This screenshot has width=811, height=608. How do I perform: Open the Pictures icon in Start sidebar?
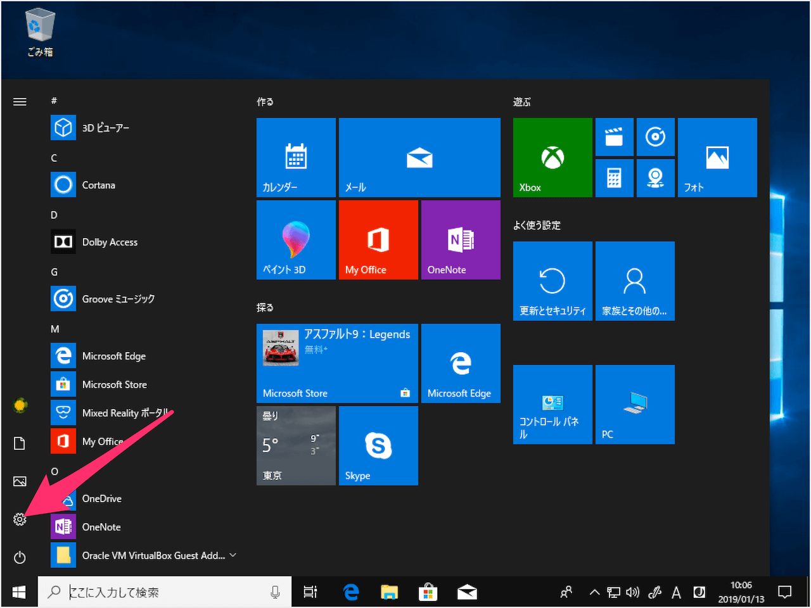pyautogui.click(x=20, y=481)
